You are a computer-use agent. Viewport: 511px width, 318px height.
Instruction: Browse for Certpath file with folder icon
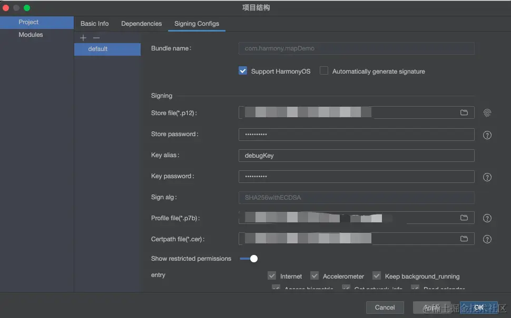click(464, 239)
